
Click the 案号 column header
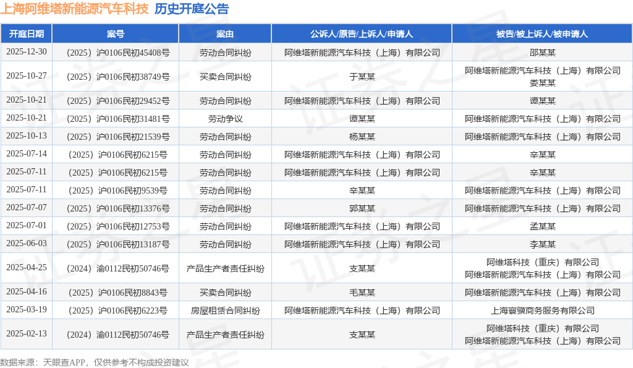116,34
